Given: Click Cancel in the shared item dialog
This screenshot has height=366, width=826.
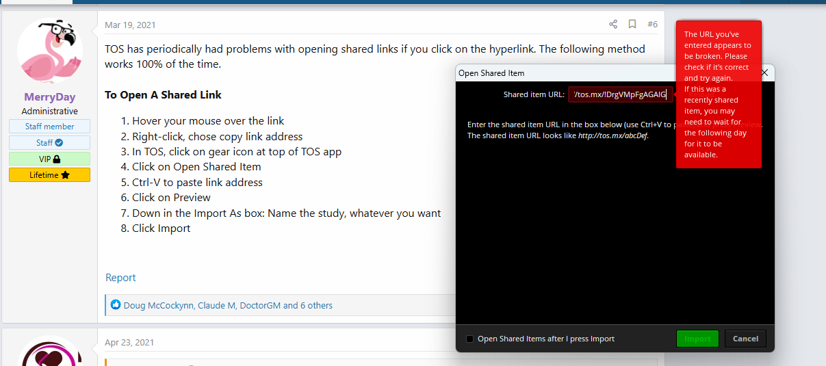Looking at the screenshot, I should pyautogui.click(x=745, y=339).
